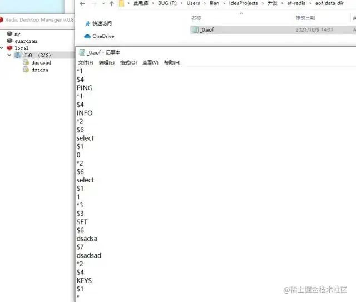Image resolution: width=356 pixels, height=302 pixels.
Task: Collapse the local connection tree
Action: point(2,48)
